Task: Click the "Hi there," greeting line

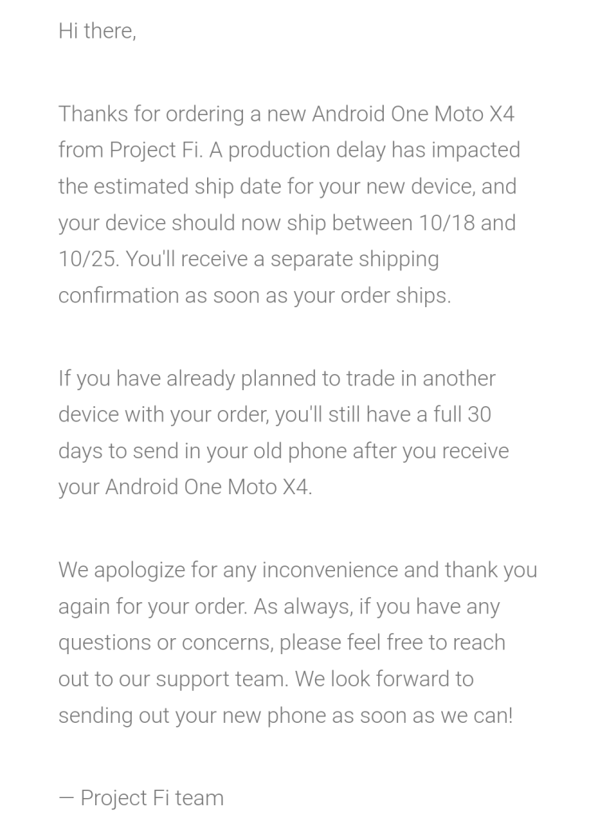Action: 97,31
